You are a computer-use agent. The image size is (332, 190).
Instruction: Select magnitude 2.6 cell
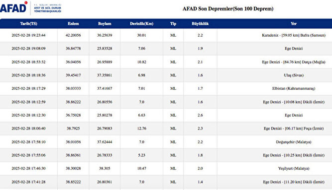click(200, 115)
